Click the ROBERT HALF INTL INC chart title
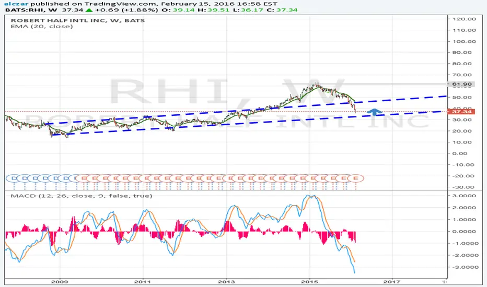This screenshot has height=287, width=487. point(78,20)
